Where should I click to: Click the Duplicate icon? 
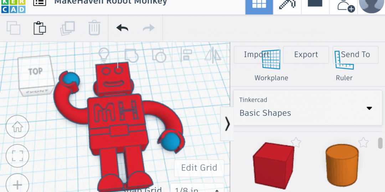67,28
